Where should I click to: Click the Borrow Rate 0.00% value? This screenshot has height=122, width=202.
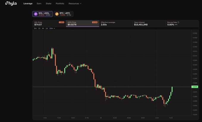click(170, 25)
